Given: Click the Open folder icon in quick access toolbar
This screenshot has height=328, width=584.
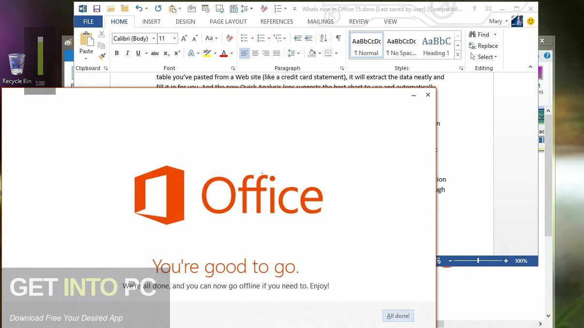Looking at the screenshot, I should tap(111, 9).
